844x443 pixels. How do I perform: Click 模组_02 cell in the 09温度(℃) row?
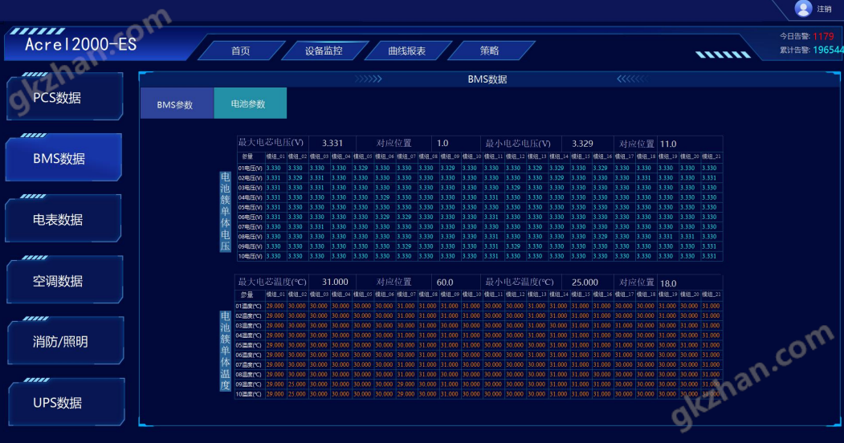tap(296, 384)
